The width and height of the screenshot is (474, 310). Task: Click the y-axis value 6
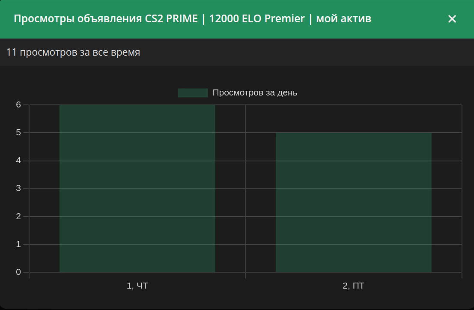18,105
